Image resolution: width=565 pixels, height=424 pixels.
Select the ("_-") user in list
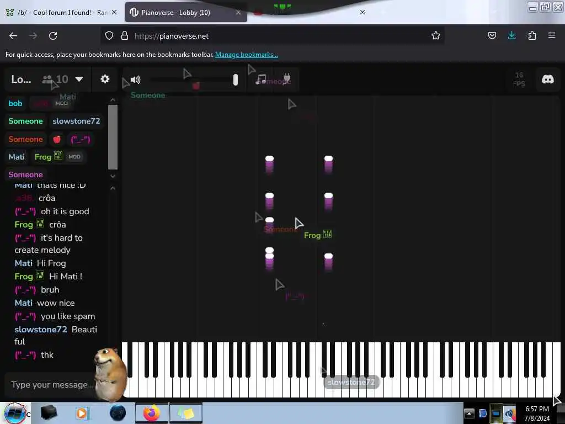click(81, 139)
